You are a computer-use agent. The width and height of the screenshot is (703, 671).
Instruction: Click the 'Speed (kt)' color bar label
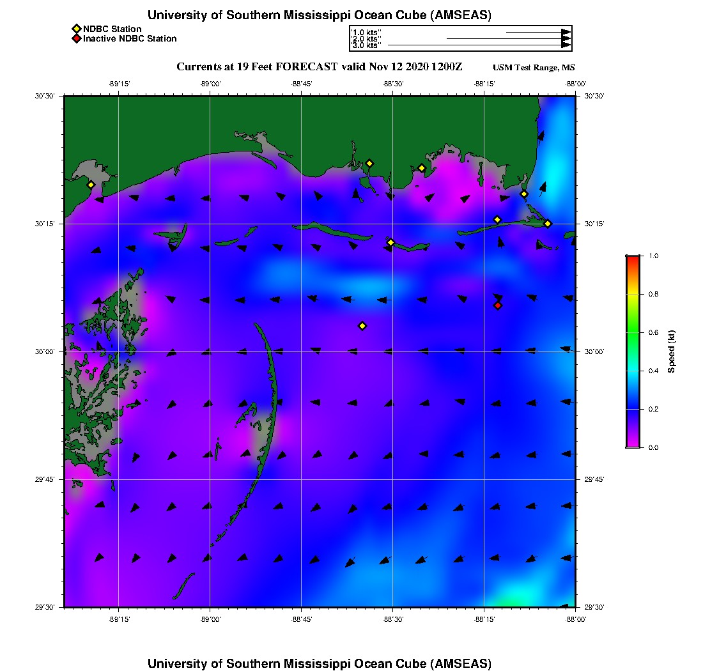671,351
